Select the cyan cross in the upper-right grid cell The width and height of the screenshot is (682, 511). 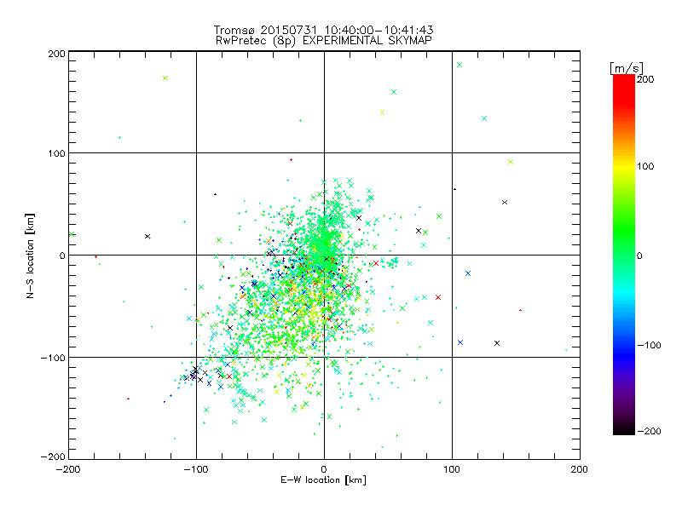point(484,118)
